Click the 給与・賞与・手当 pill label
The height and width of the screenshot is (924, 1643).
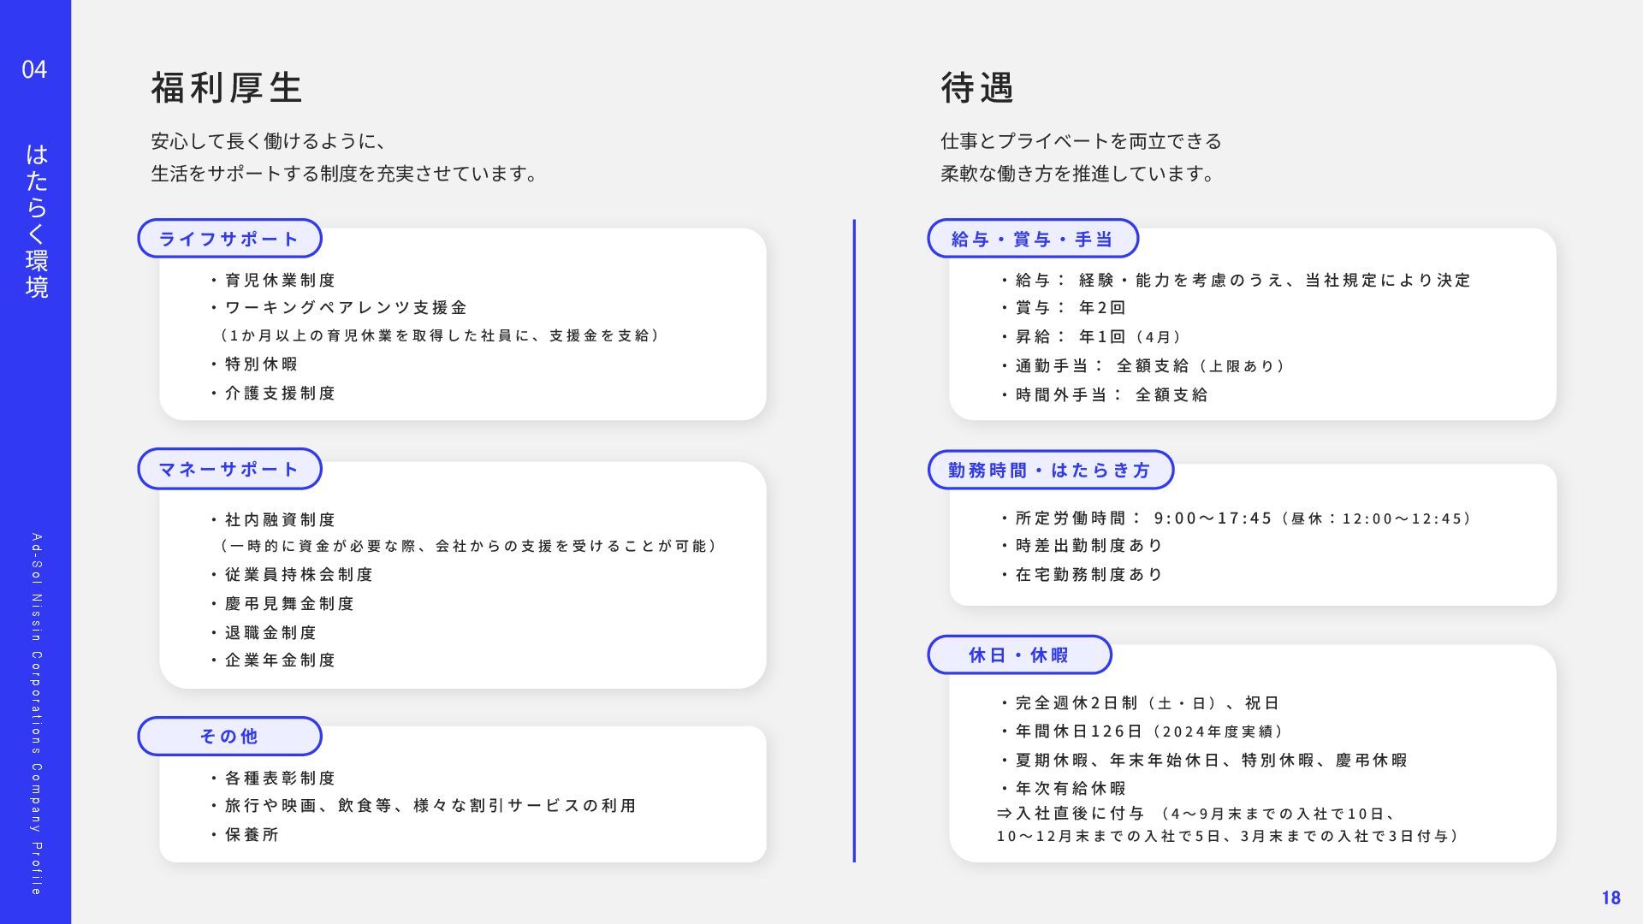tap(1033, 239)
